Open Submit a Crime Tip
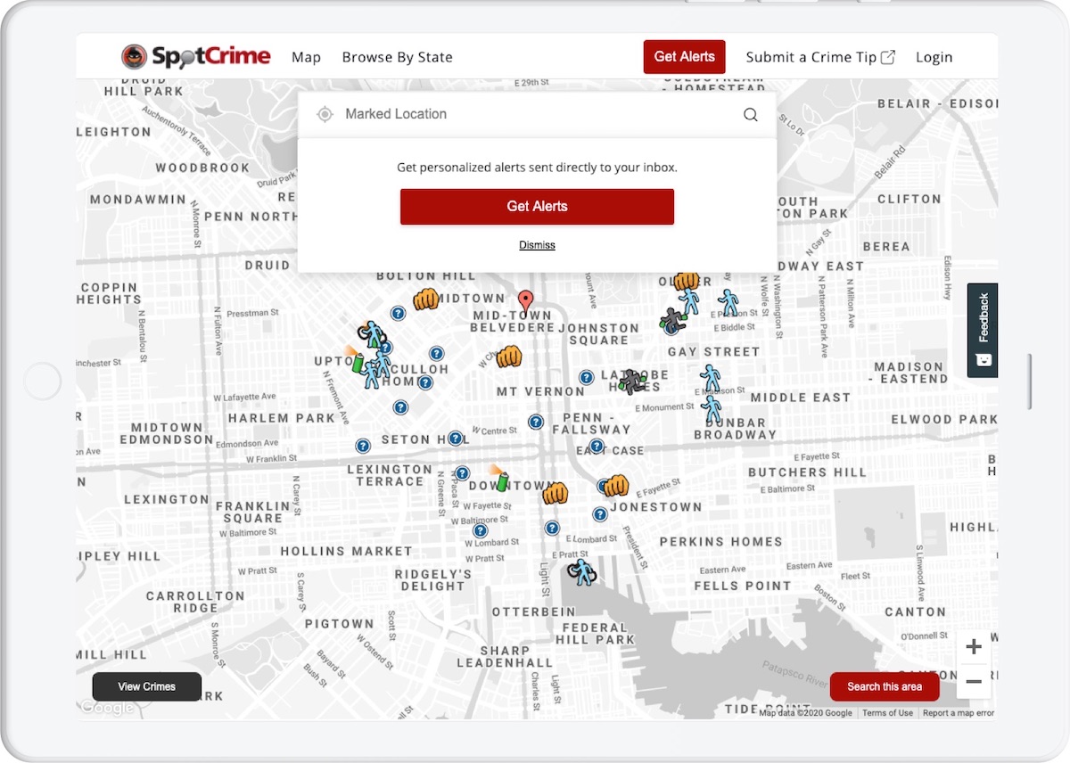Screen dimensions: 1070x763 click(819, 56)
